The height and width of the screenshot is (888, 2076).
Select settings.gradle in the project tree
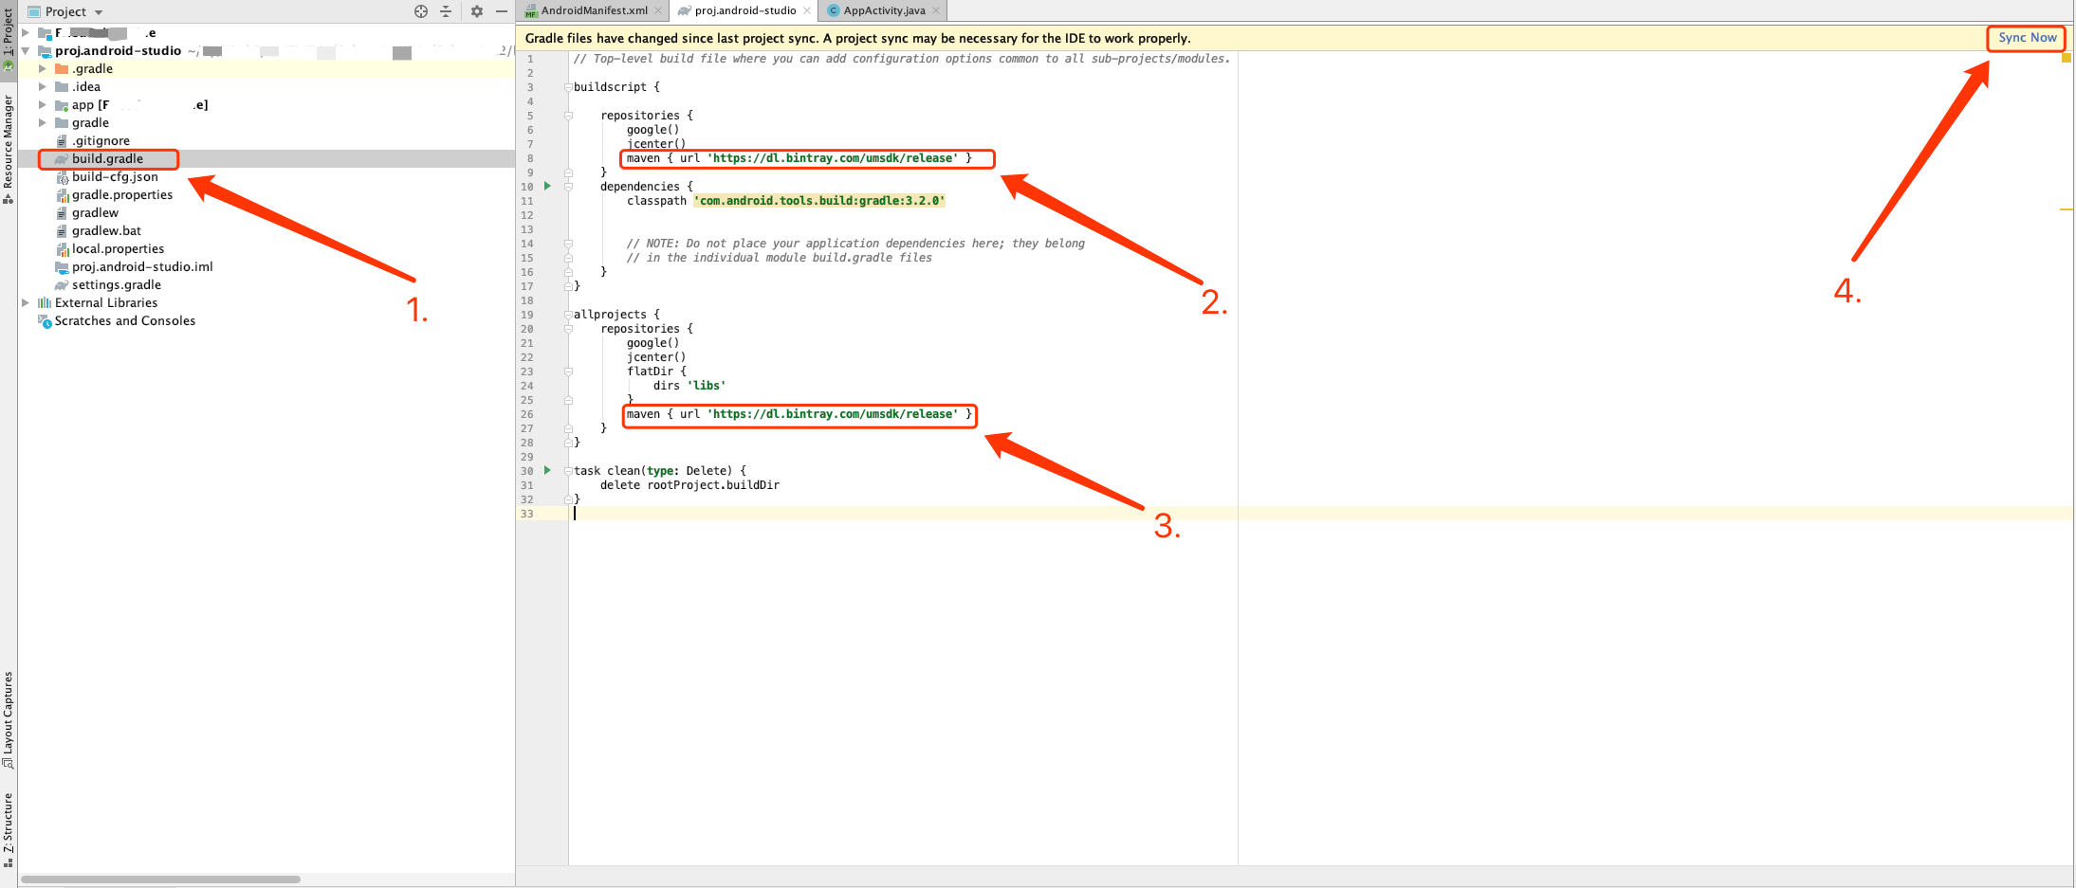117,285
